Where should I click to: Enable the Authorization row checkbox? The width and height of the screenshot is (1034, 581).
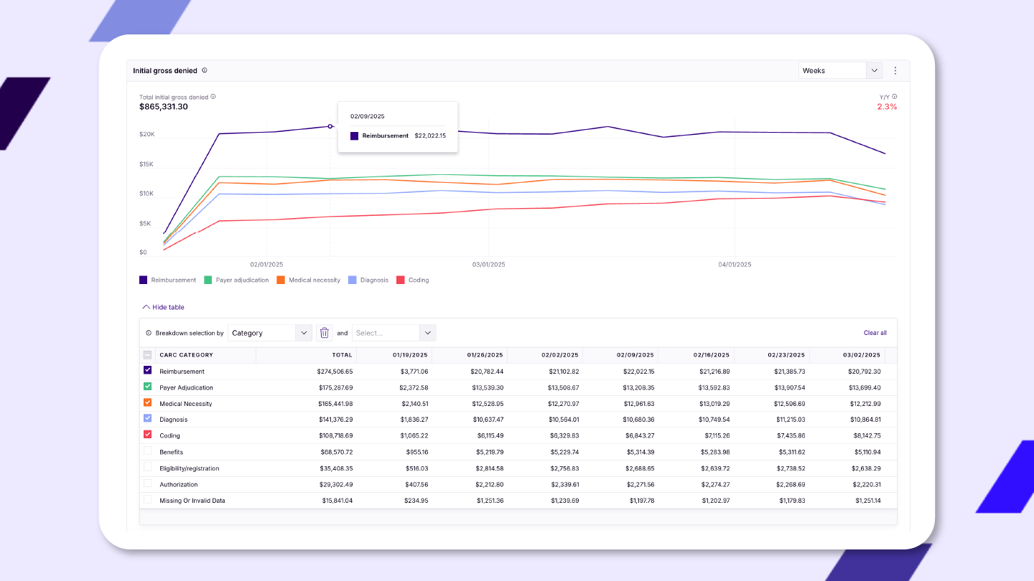[147, 483]
